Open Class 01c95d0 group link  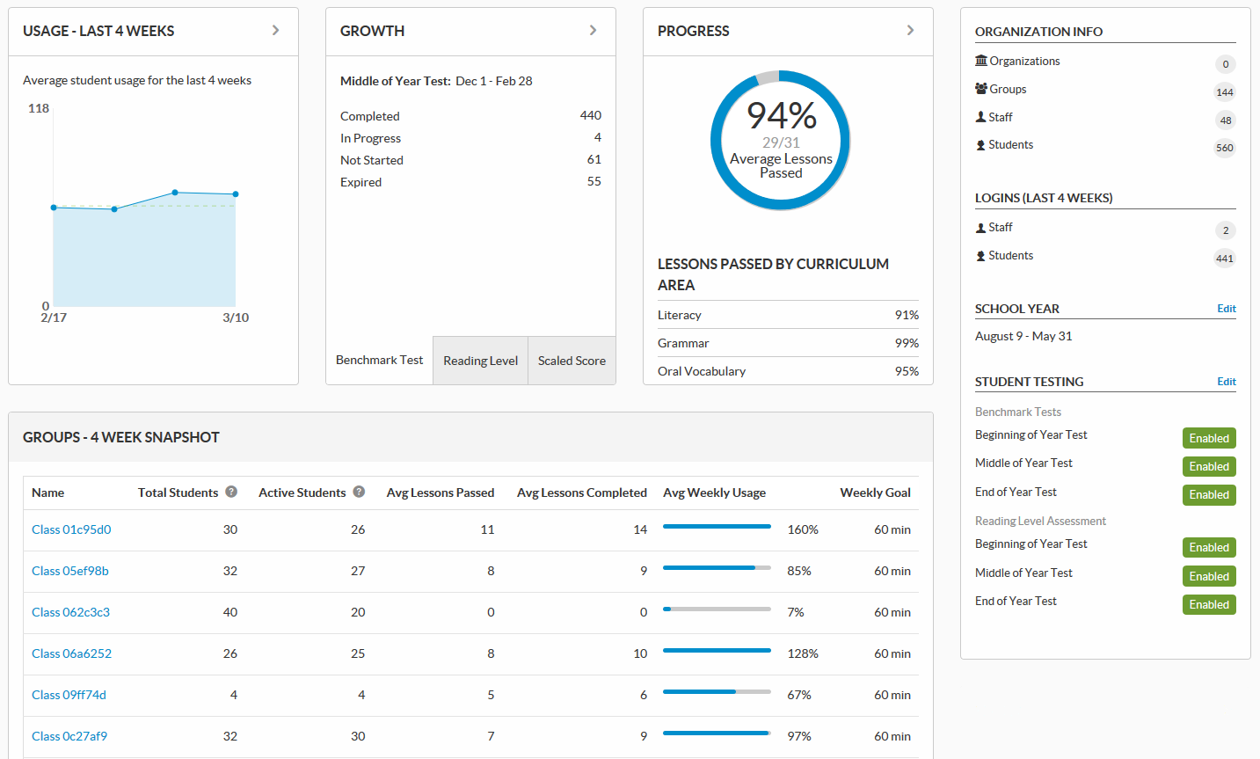tap(71, 529)
